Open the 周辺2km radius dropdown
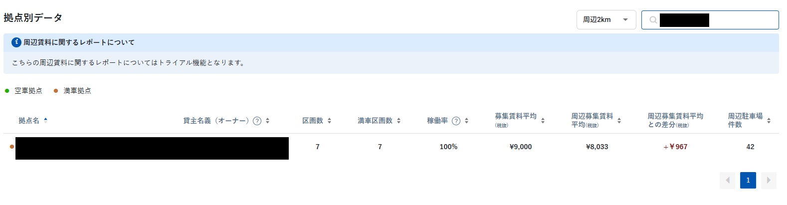This screenshot has height=205, width=787. click(x=606, y=20)
